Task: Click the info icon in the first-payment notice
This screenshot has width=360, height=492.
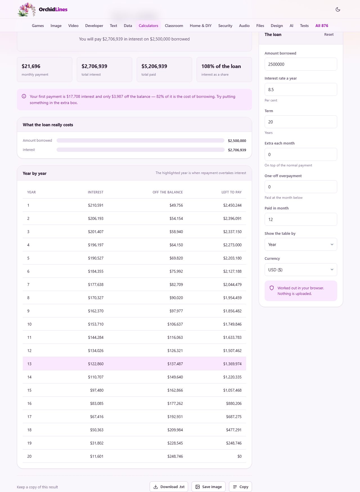Action: 24,96
